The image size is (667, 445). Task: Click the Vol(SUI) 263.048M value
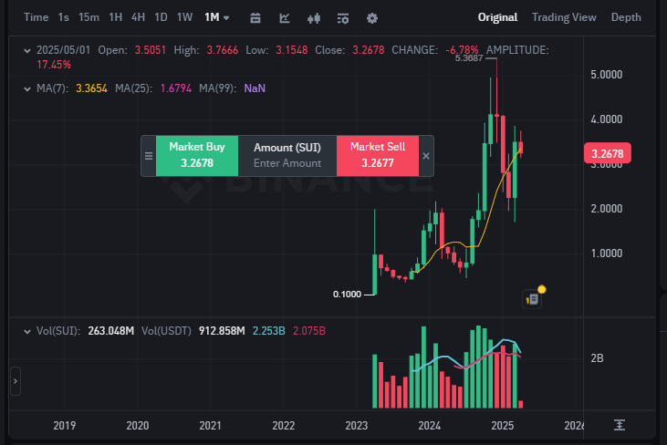click(x=111, y=331)
